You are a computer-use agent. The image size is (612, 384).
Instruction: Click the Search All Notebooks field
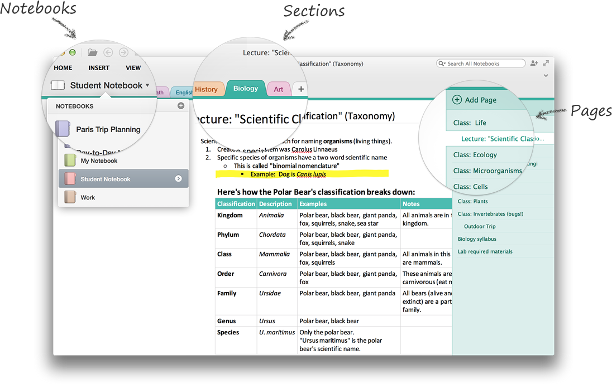(x=483, y=64)
